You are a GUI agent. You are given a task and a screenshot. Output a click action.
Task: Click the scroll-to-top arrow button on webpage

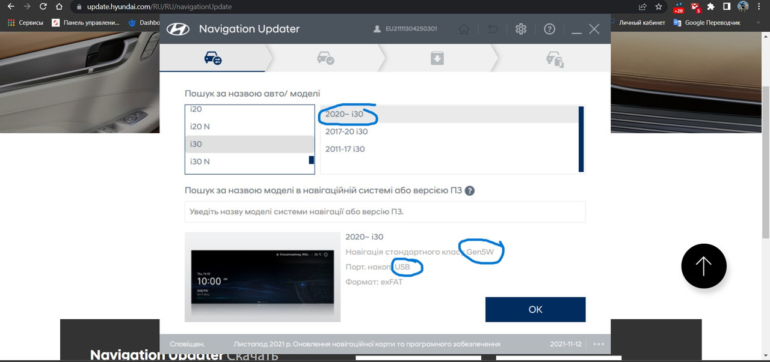pos(704,266)
